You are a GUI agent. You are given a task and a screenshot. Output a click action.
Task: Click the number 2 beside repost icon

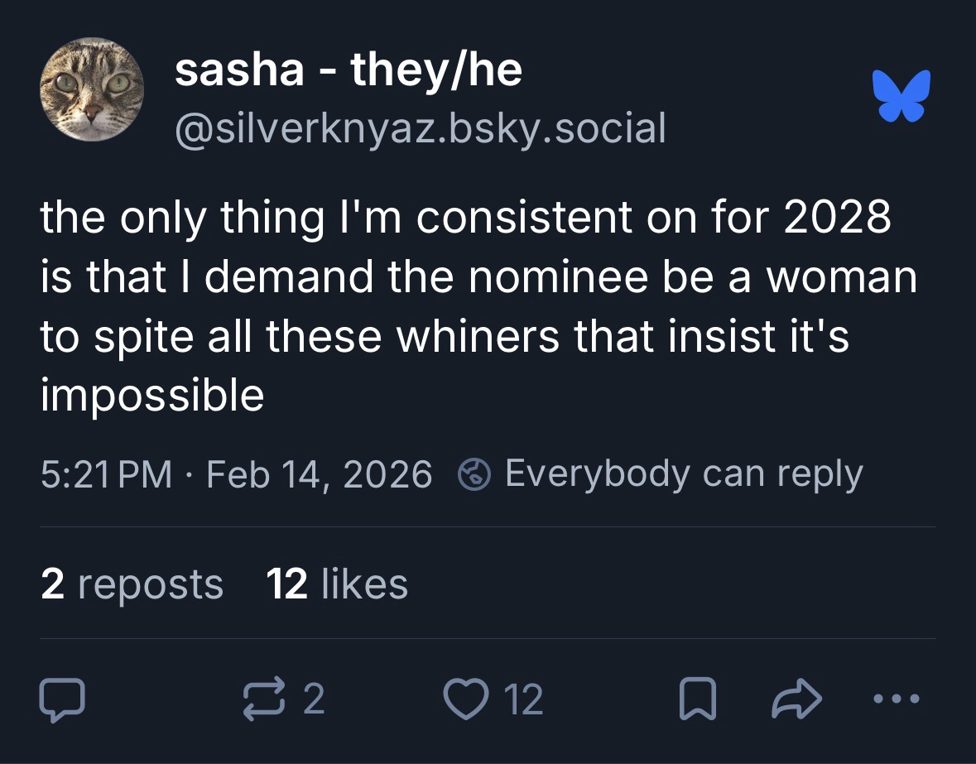pos(313,700)
